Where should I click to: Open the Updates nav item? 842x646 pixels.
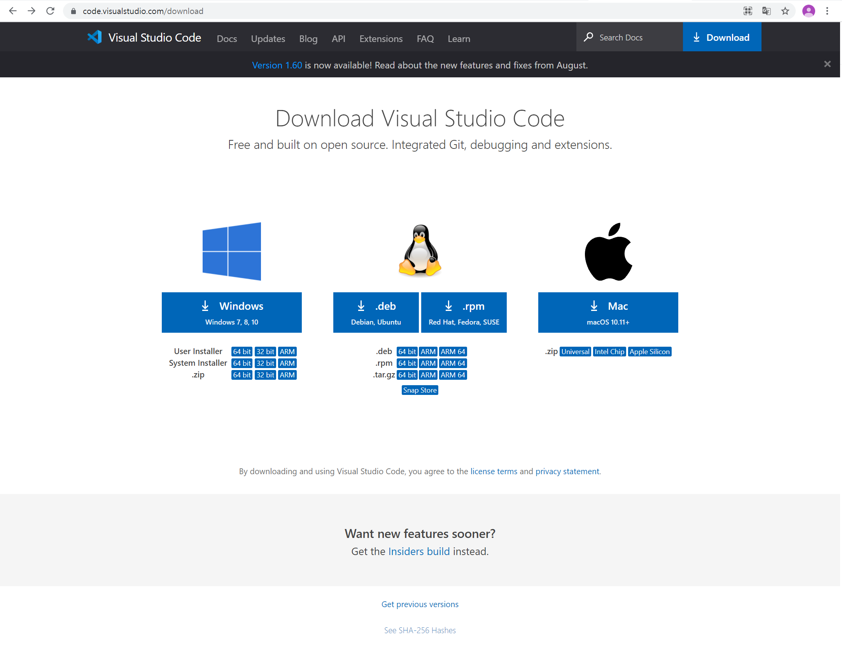point(268,39)
